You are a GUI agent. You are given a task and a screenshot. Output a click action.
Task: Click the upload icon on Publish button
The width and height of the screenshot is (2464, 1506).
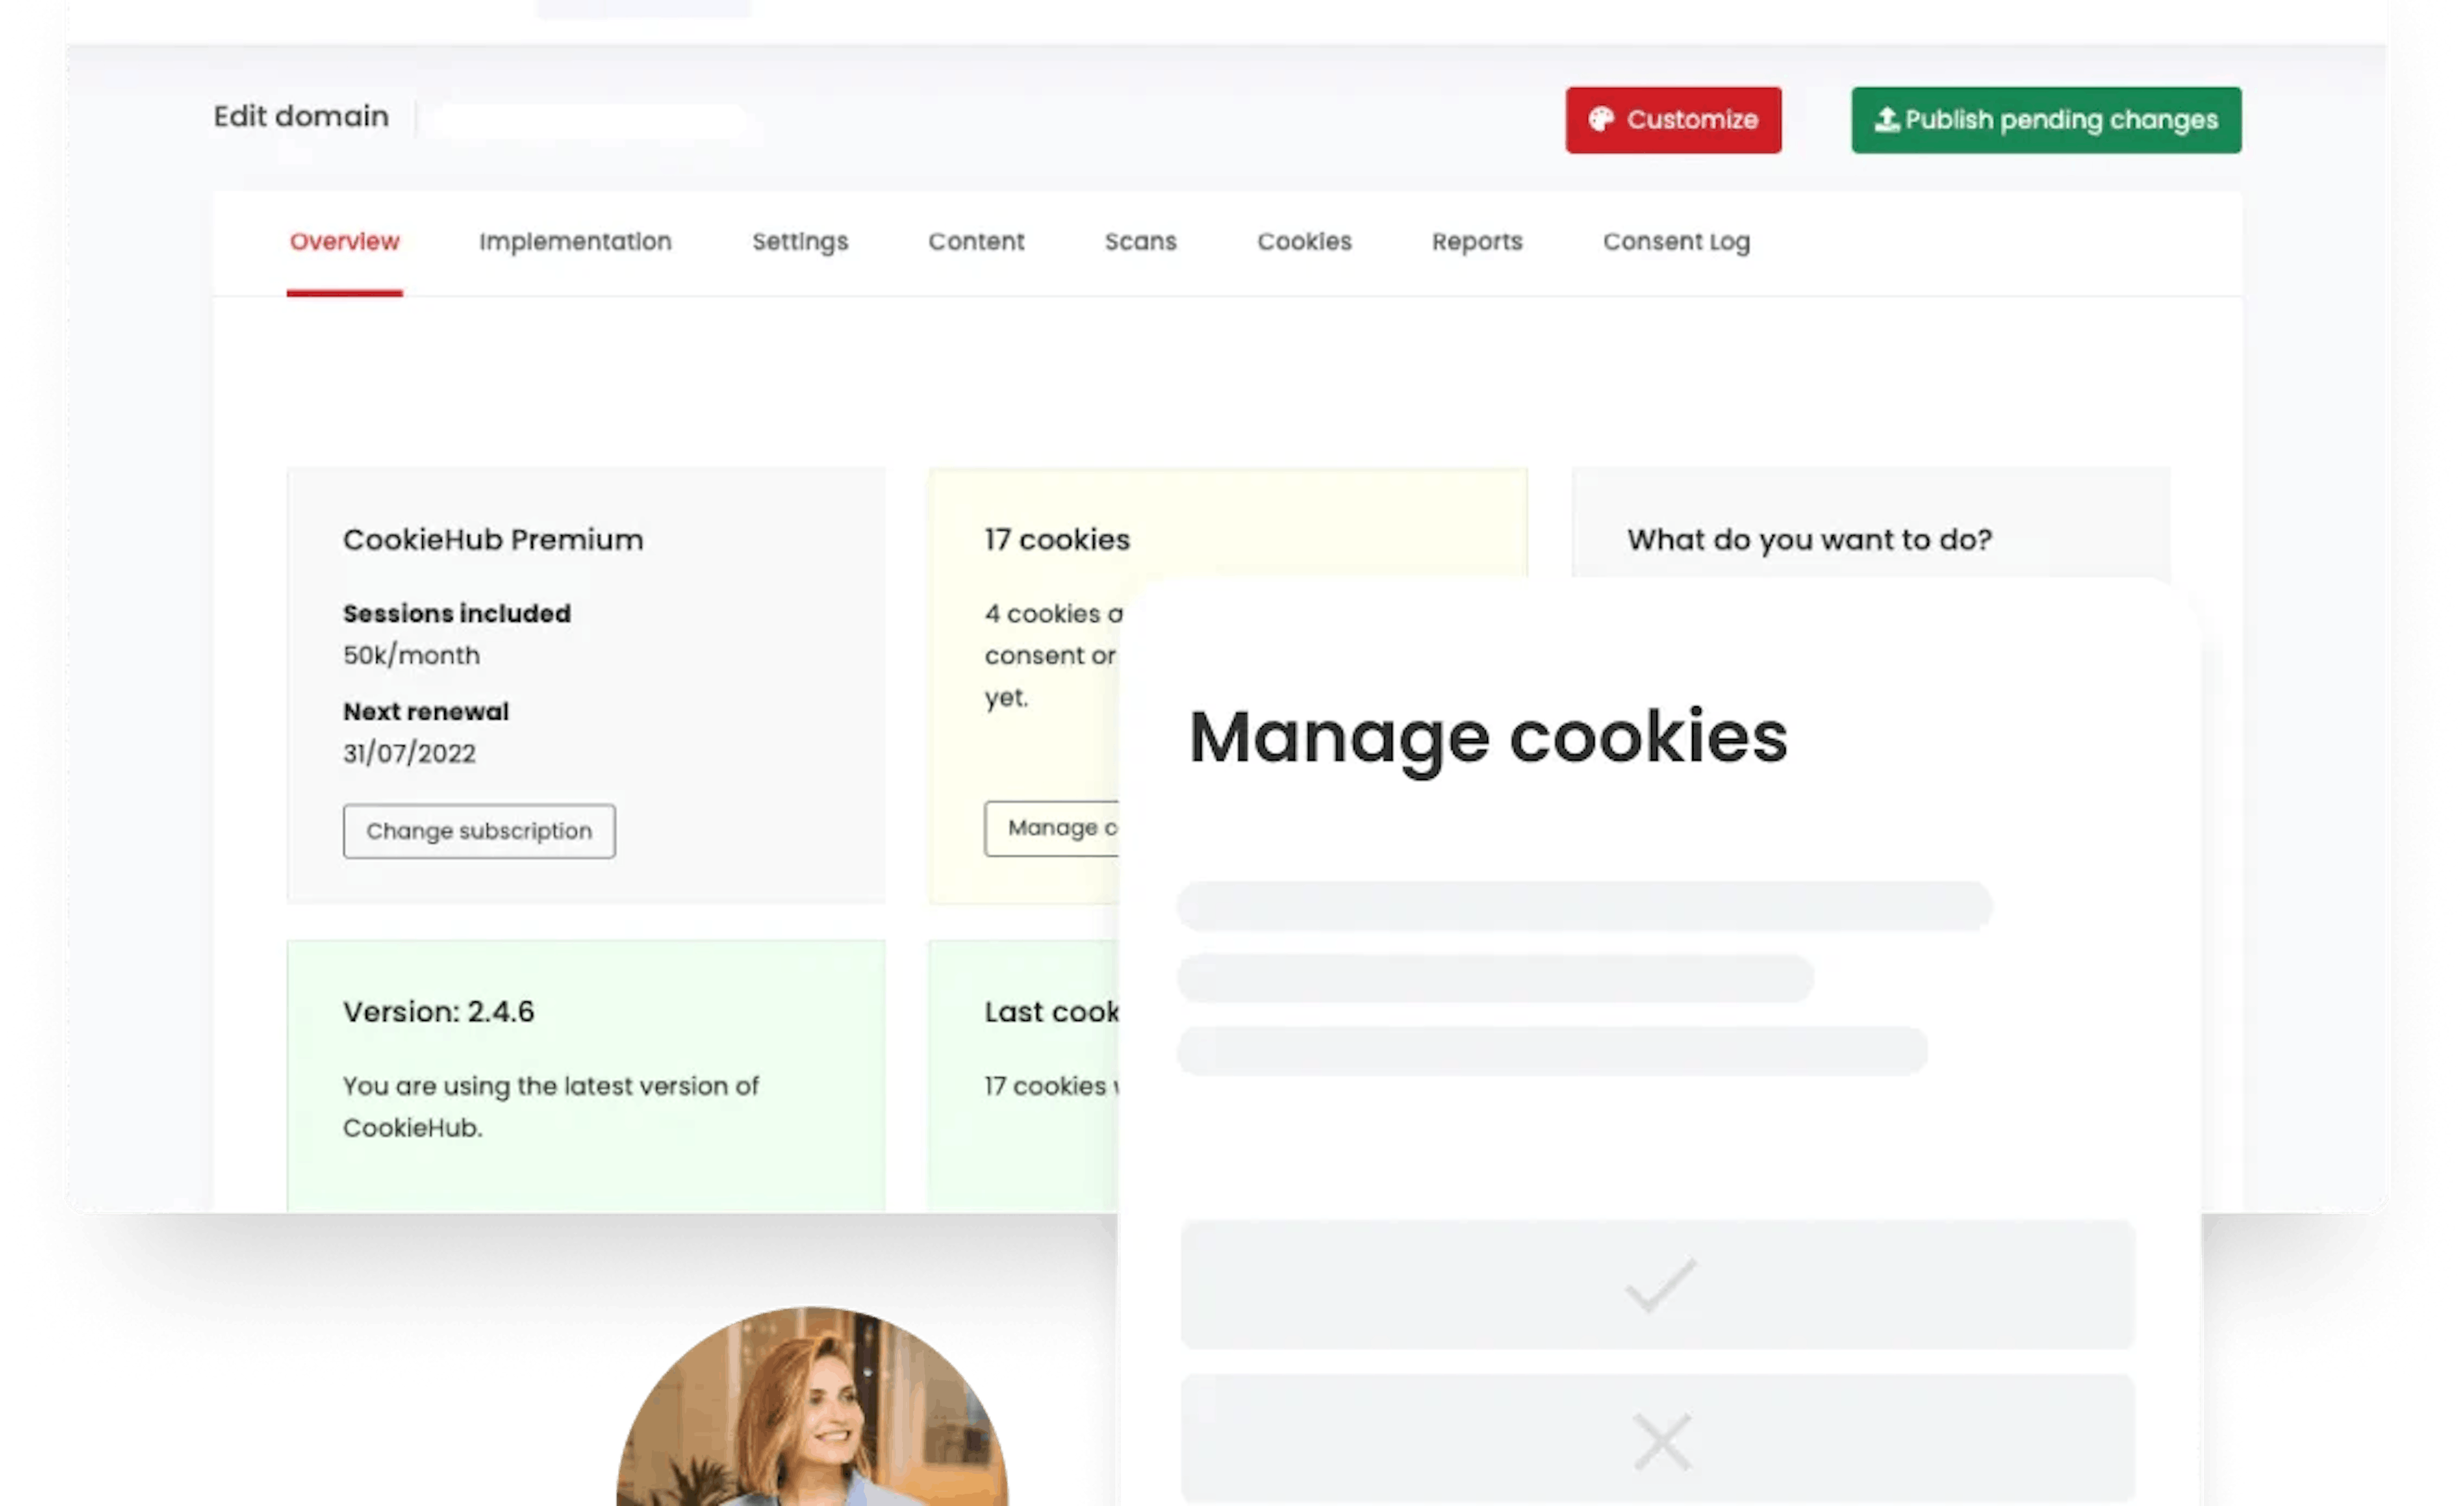pyautogui.click(x=1886, y=120)
